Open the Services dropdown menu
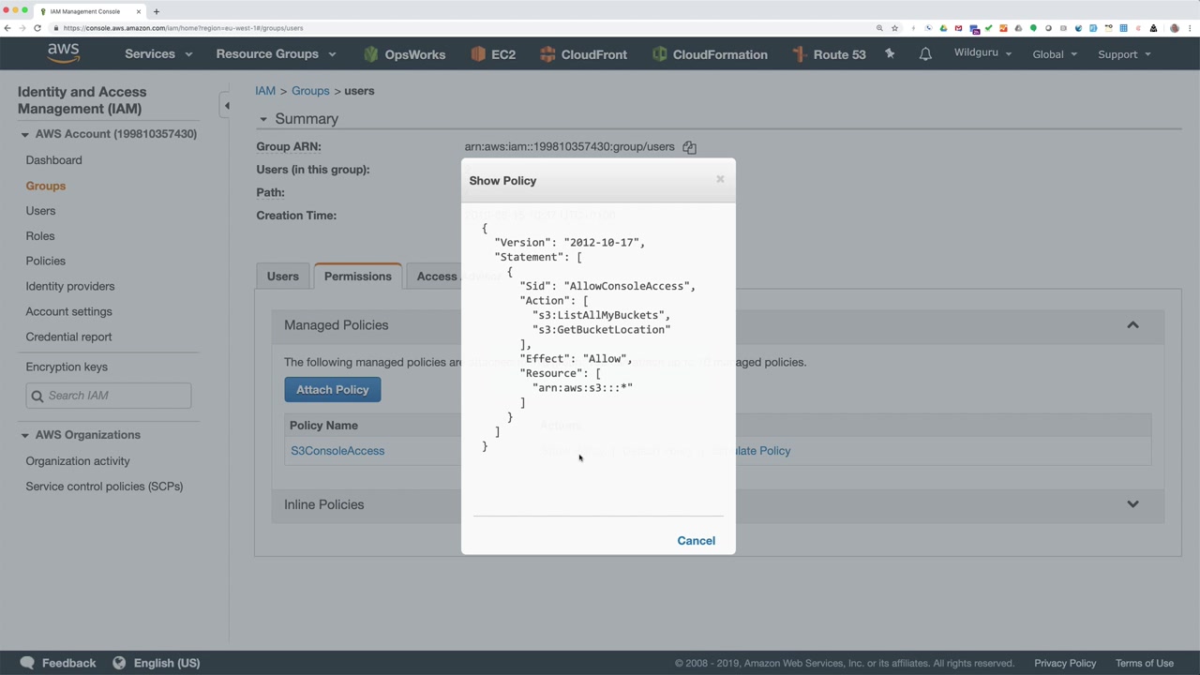Viewport: 1200px width, 675px height. [157, 54]
